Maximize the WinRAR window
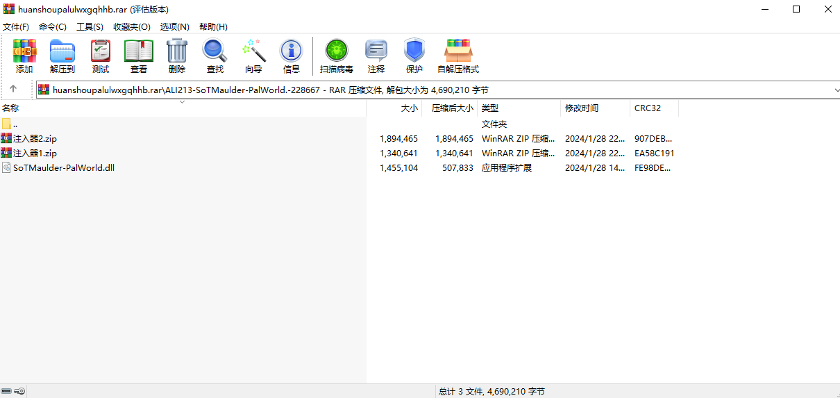Viewport: 840px width, 398px height. pyautogui.click(x=796, y=9)
